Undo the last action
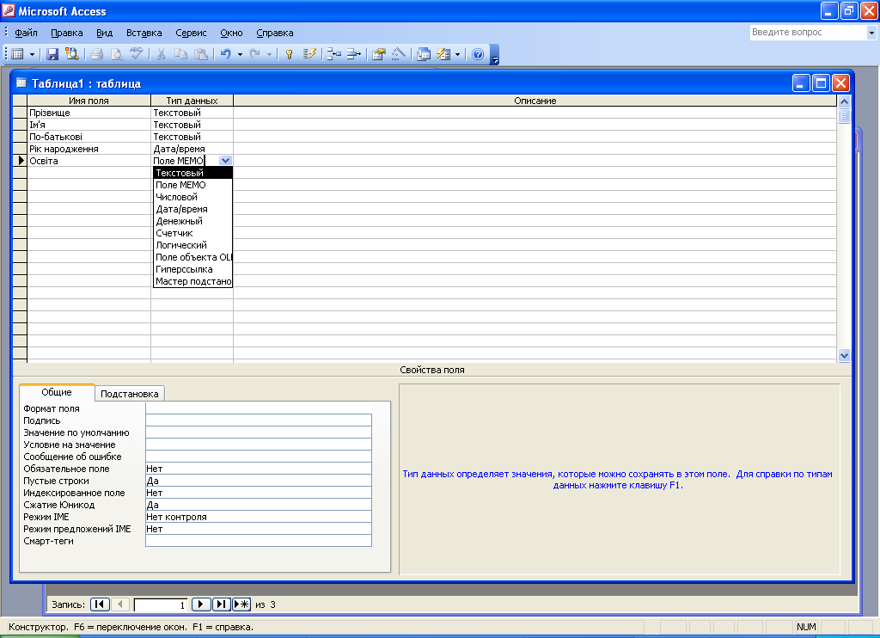This screenshot has width=880, height=638. [226, 54]
